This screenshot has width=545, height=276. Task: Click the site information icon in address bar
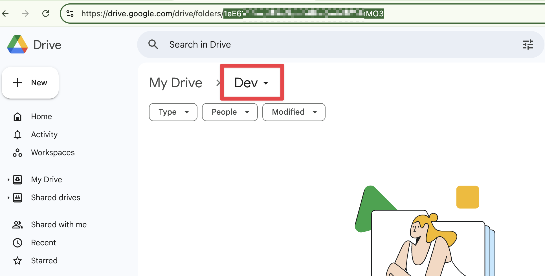coord(70,13)
